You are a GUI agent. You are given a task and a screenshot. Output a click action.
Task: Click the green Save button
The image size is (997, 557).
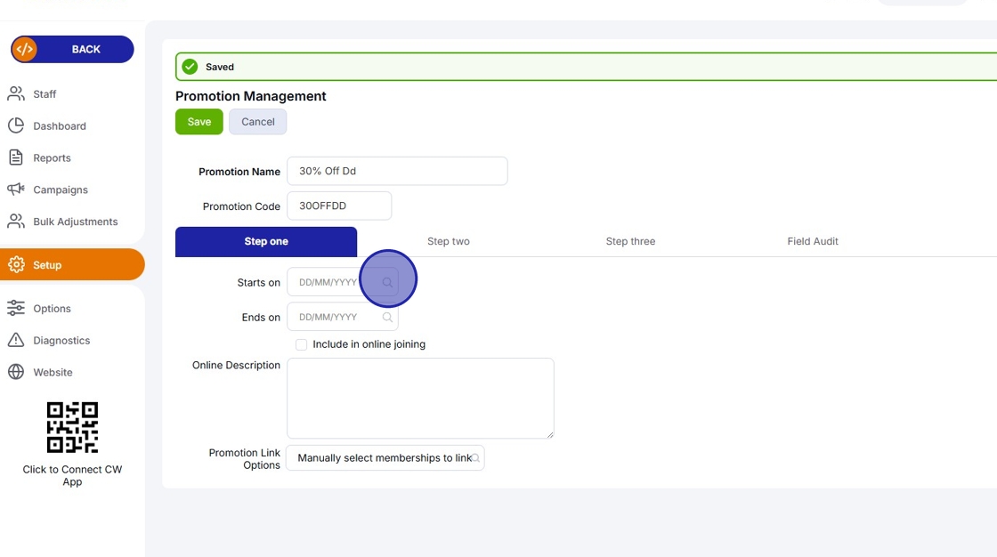coord(199,121)
